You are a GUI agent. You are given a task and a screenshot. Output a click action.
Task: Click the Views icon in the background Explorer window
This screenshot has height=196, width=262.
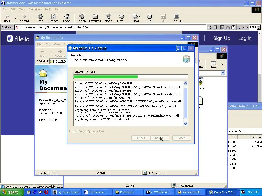(x=213, y=65)
